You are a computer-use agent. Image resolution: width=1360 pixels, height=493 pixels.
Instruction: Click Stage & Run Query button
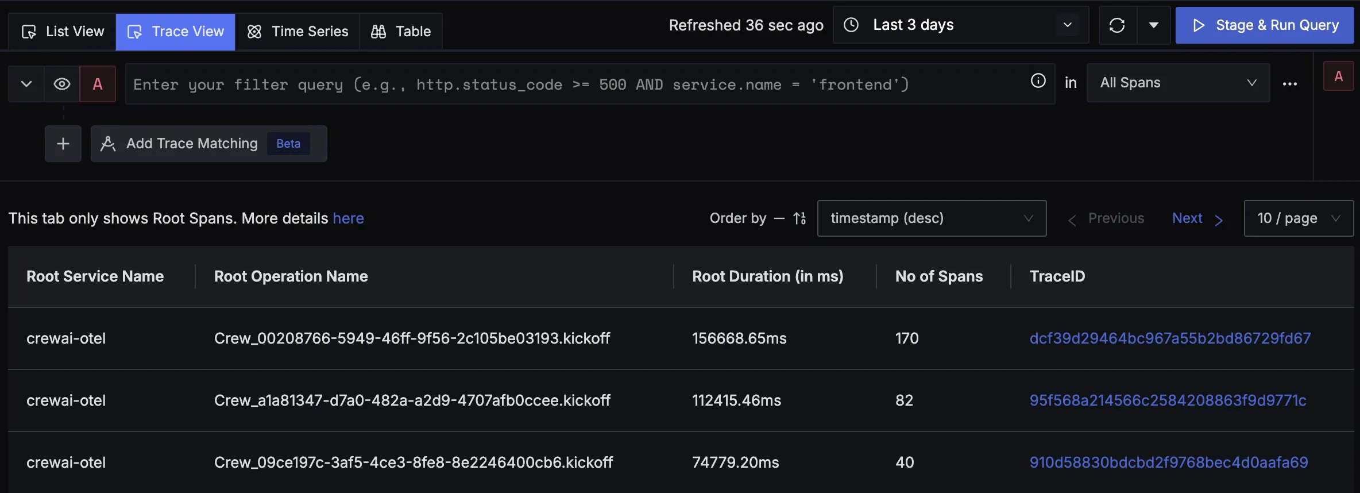coord(1265,25)
